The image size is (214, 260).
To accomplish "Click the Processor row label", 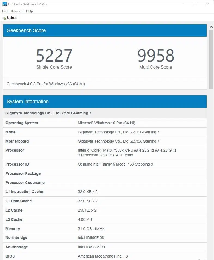I will click(x=15, y=150).
